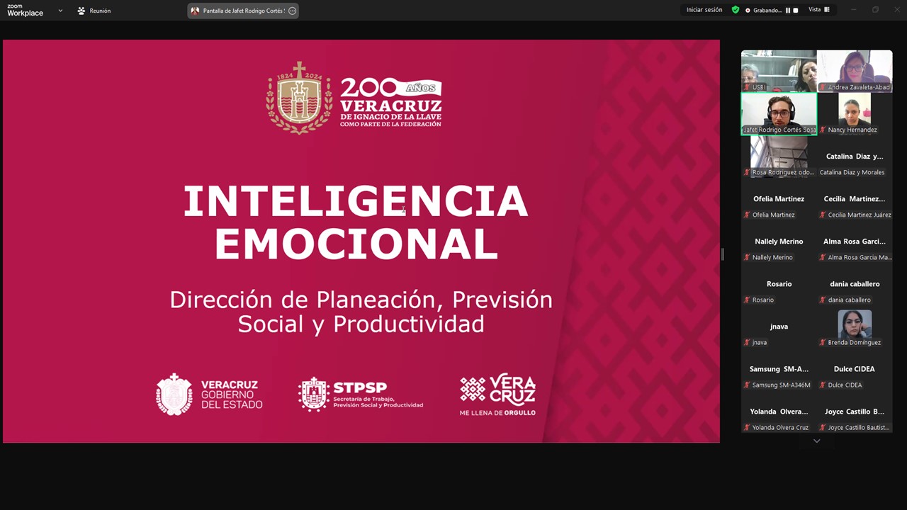Click the red recording indicator icon
The width and height of the screenshot is (907, 510).
tap(748, 11)
